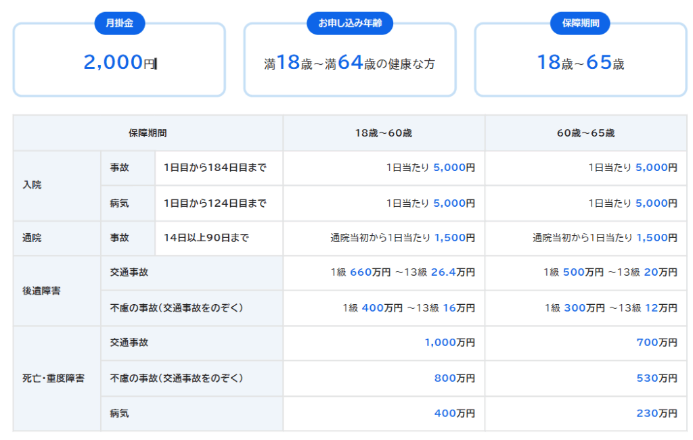Click the 530万円 amount cell
The width and height of the screenshot is (693, 440).
pos(656,378)
